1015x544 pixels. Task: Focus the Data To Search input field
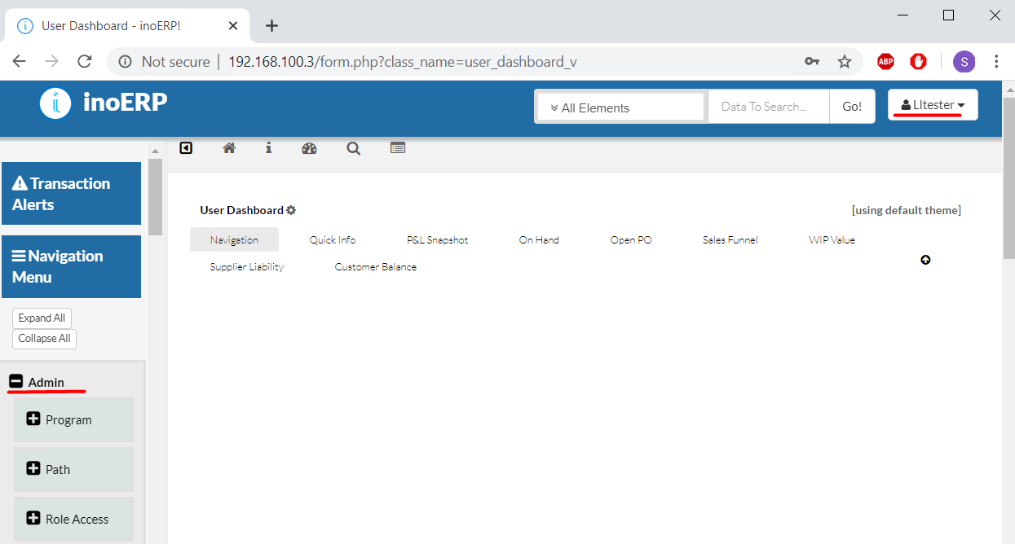coord(769,107)
